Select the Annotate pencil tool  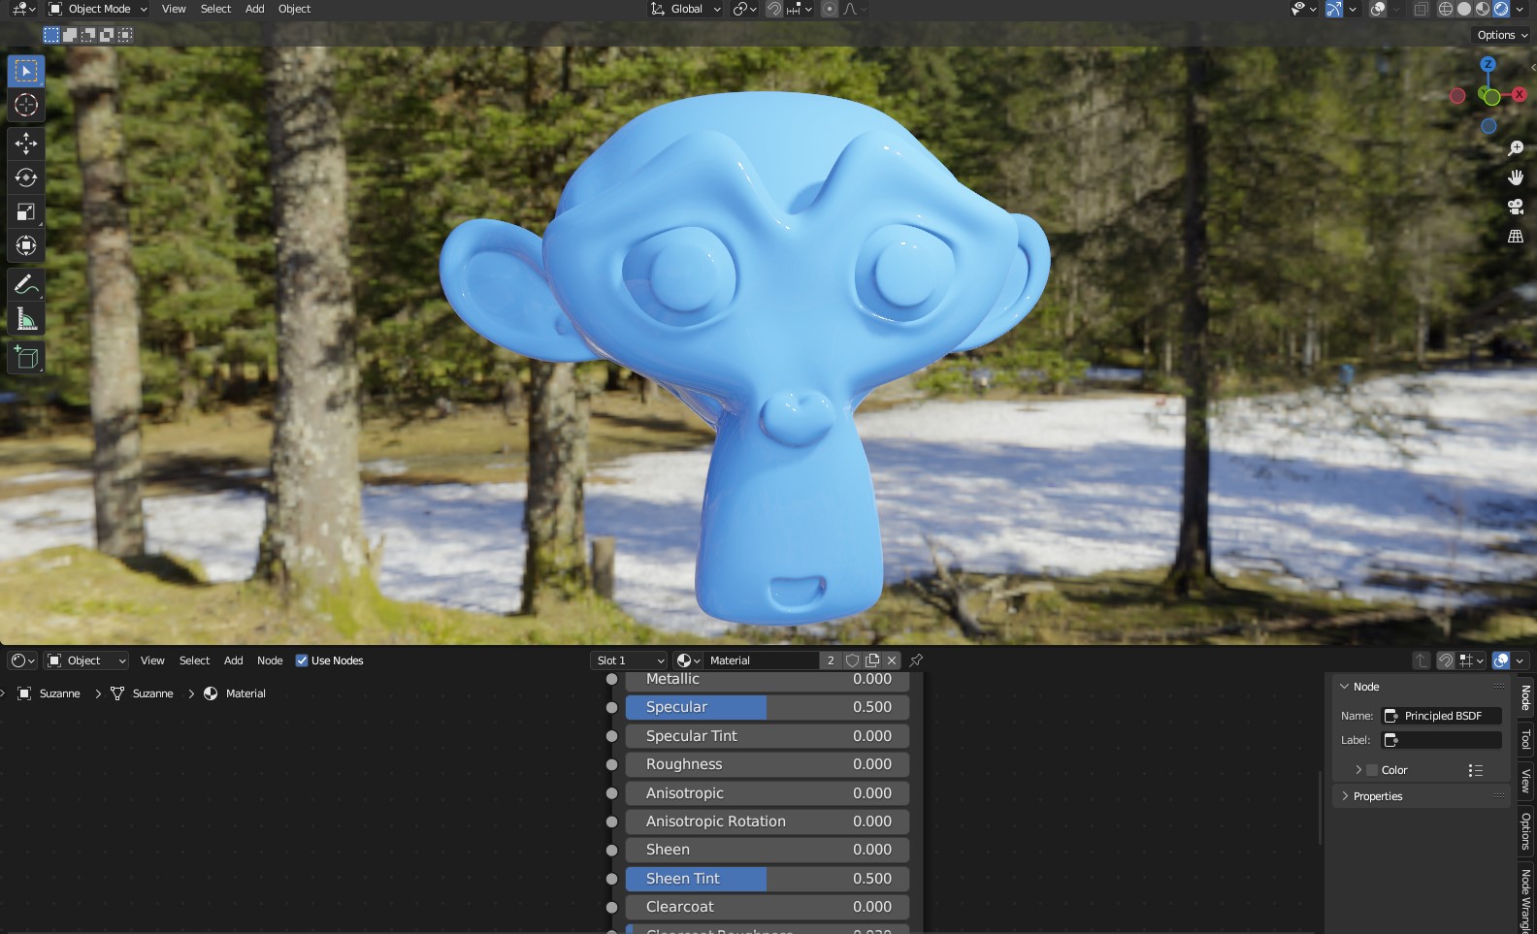pos(26,284)
